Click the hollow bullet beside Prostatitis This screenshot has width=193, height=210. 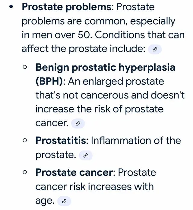(25, 140)
